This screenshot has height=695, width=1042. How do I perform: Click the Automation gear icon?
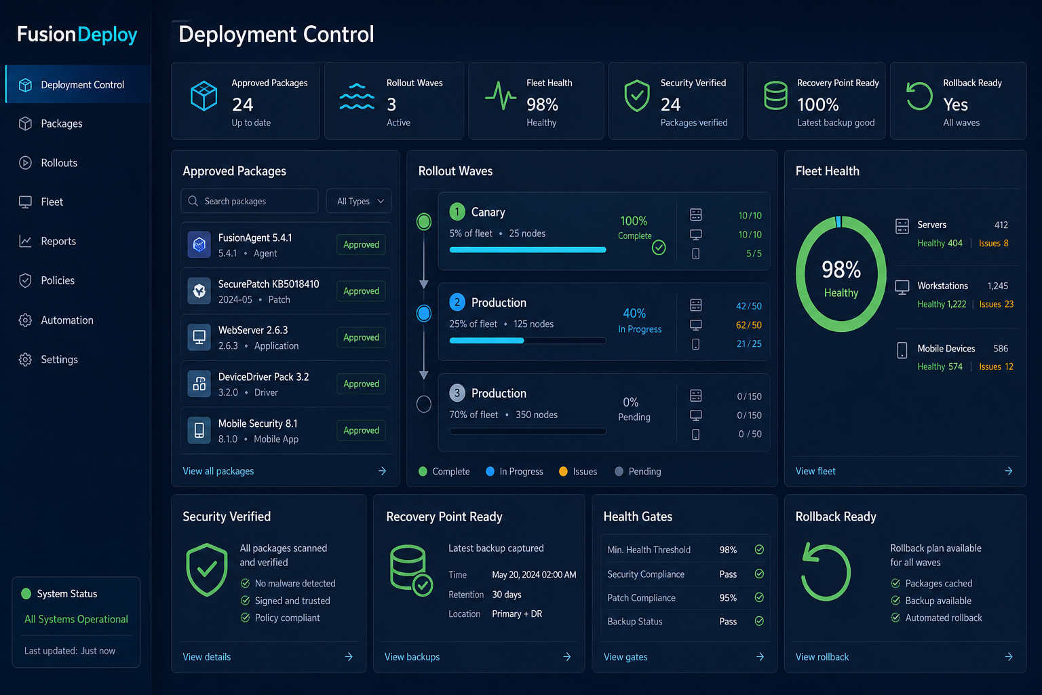click(x=25, y=320)
